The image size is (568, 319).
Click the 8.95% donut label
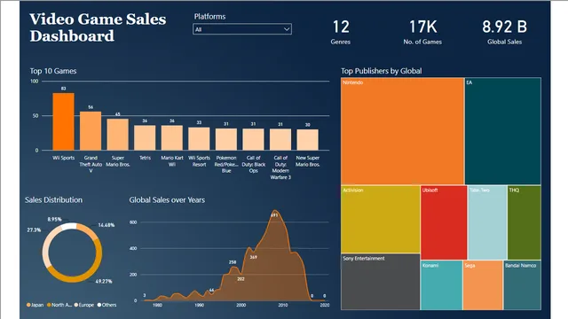pyautogui.click(x=55, y=219)
